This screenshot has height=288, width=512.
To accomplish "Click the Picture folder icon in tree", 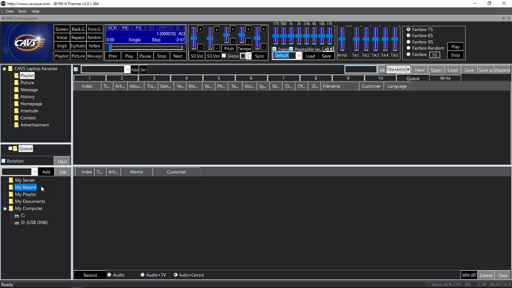I will 16,83.
